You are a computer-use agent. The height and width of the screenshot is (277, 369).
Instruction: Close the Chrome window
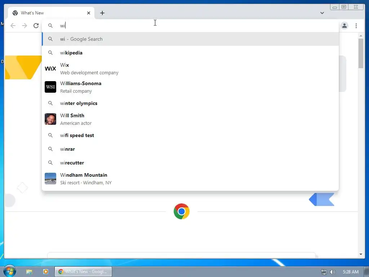click(x=356, y=7)
